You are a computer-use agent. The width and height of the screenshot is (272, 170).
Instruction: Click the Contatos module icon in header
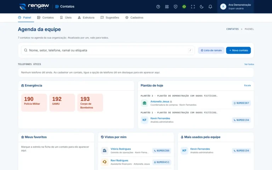tap(57, 7)
